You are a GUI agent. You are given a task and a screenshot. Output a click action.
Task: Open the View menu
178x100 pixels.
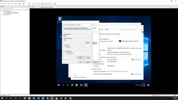tap(9, 4)
